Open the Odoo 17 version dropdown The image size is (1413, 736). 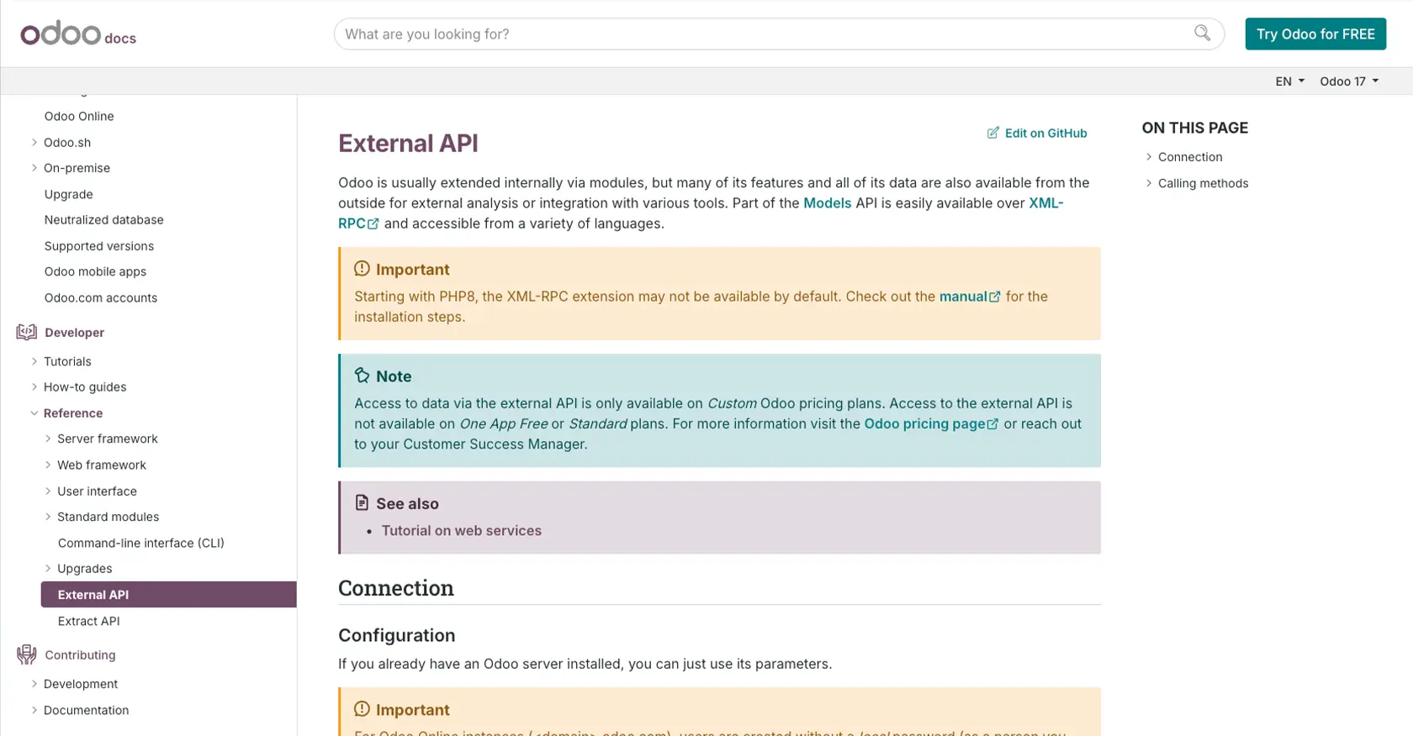1349,81
